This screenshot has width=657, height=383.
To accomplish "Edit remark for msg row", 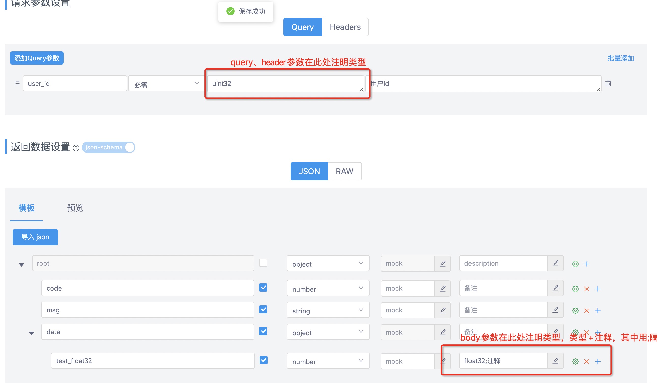I will click(555, 310).
